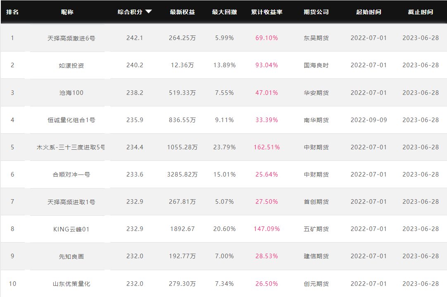Screen dimensions: 447x297
Task: Select drawdown 23.79%
Action: click(x=224, y=147)
